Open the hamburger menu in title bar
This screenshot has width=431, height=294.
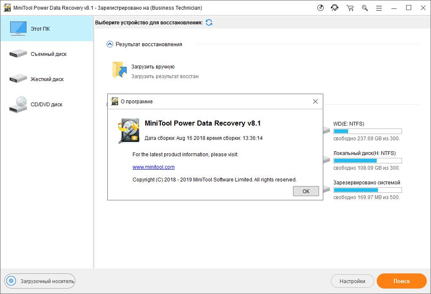pos(379,8)
